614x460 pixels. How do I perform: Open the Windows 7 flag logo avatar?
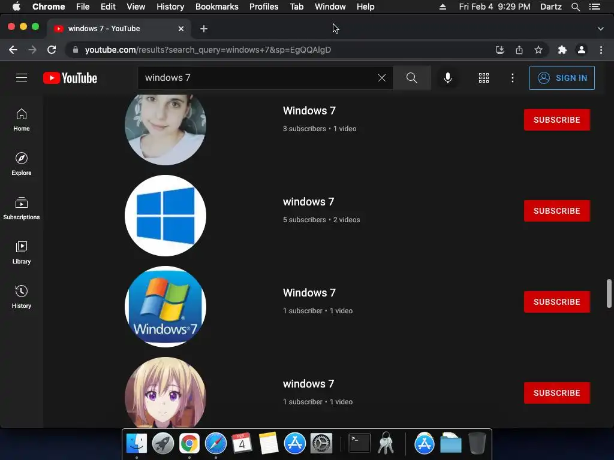[165, 307]
